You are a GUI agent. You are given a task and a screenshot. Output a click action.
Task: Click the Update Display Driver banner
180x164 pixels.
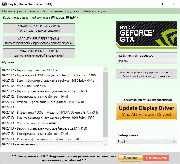[x=147, y=111]
